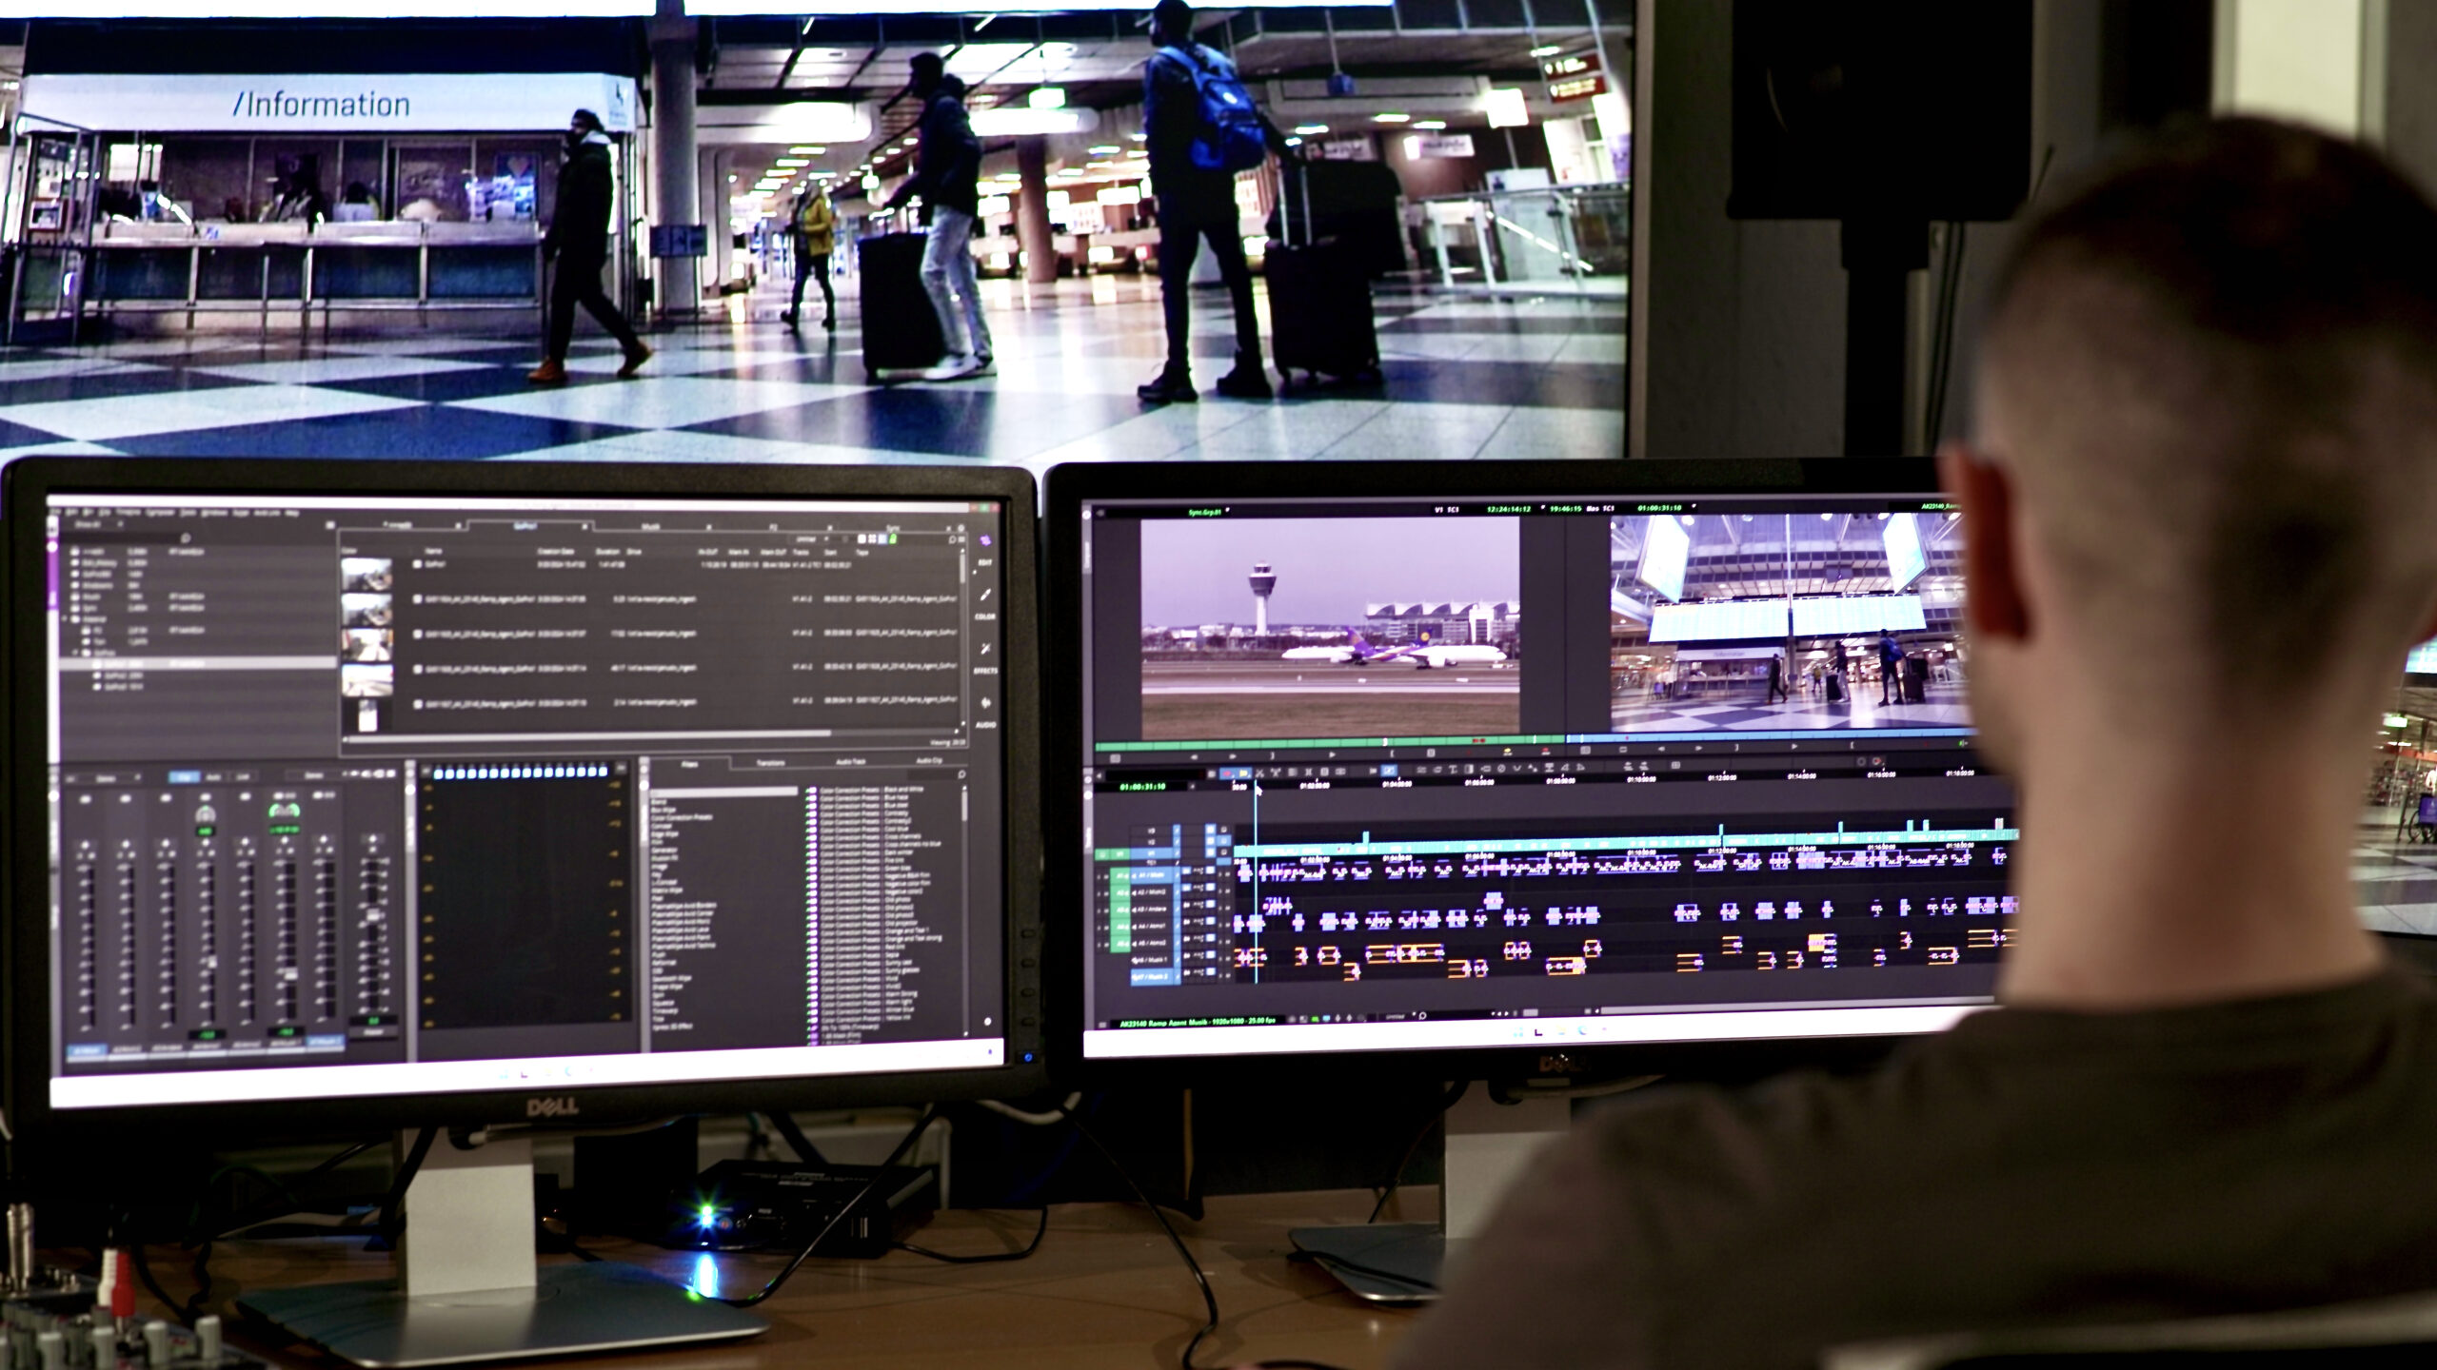Play the record monitor sequence
The width and height of the screenshot is (2437, 1370).
pos(1793,747)
